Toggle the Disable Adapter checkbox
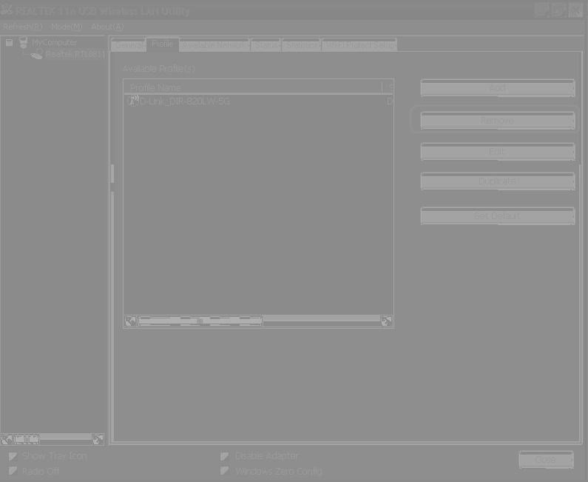This screenshot has height=482, width=588. tap(224, 456)
